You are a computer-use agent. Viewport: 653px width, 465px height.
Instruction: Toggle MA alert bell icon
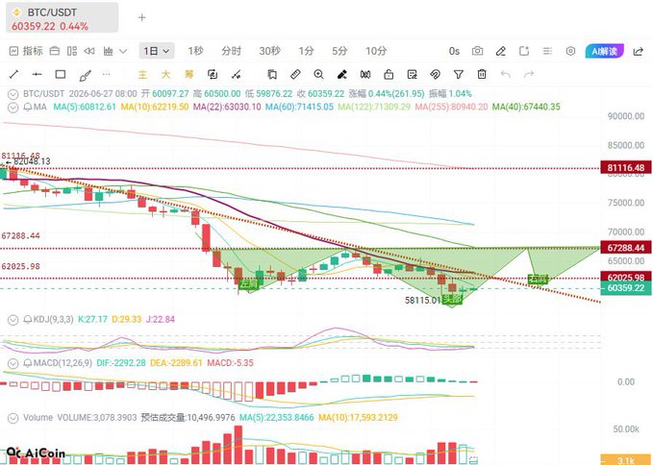(28, 107)
